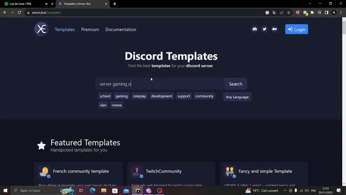
Task: Show hidden system tray icons
Action: pos(285,190)
